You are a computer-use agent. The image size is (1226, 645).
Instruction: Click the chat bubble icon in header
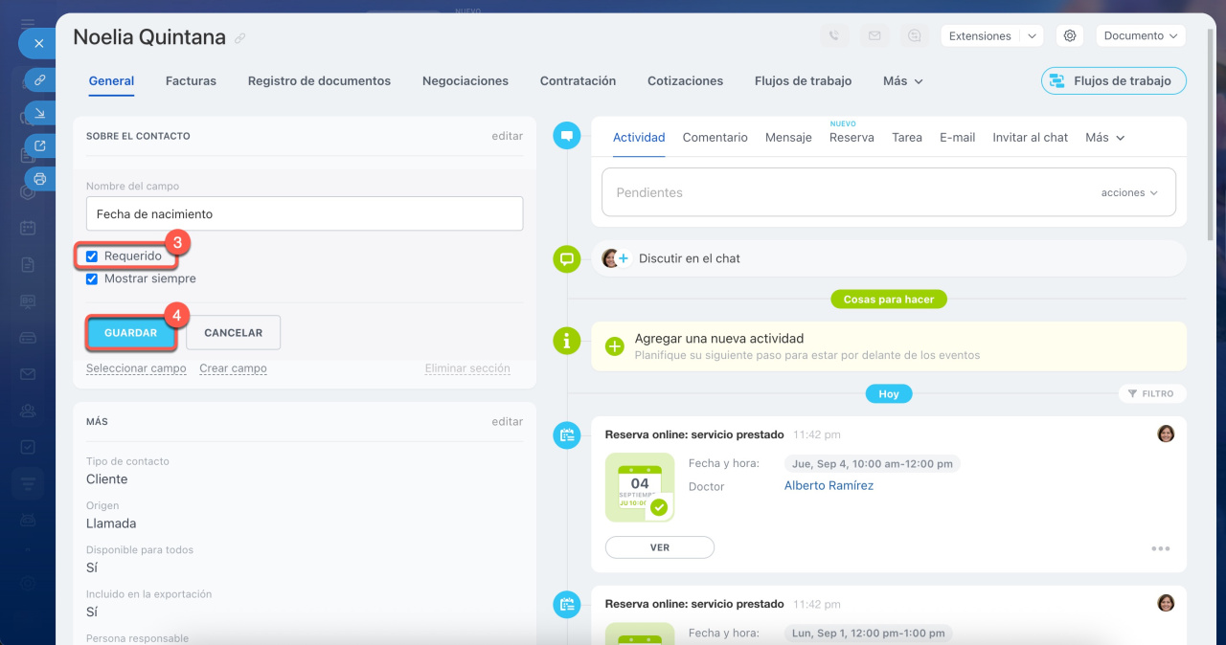915,36
